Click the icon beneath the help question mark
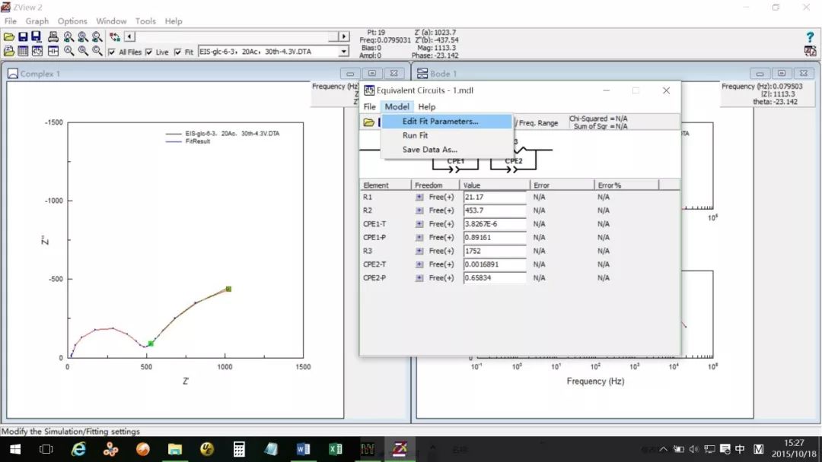The image size is (822, 462). [810, 51]
